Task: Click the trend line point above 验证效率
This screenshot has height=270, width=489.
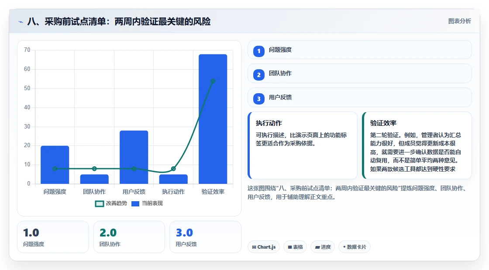Action: 213,81
